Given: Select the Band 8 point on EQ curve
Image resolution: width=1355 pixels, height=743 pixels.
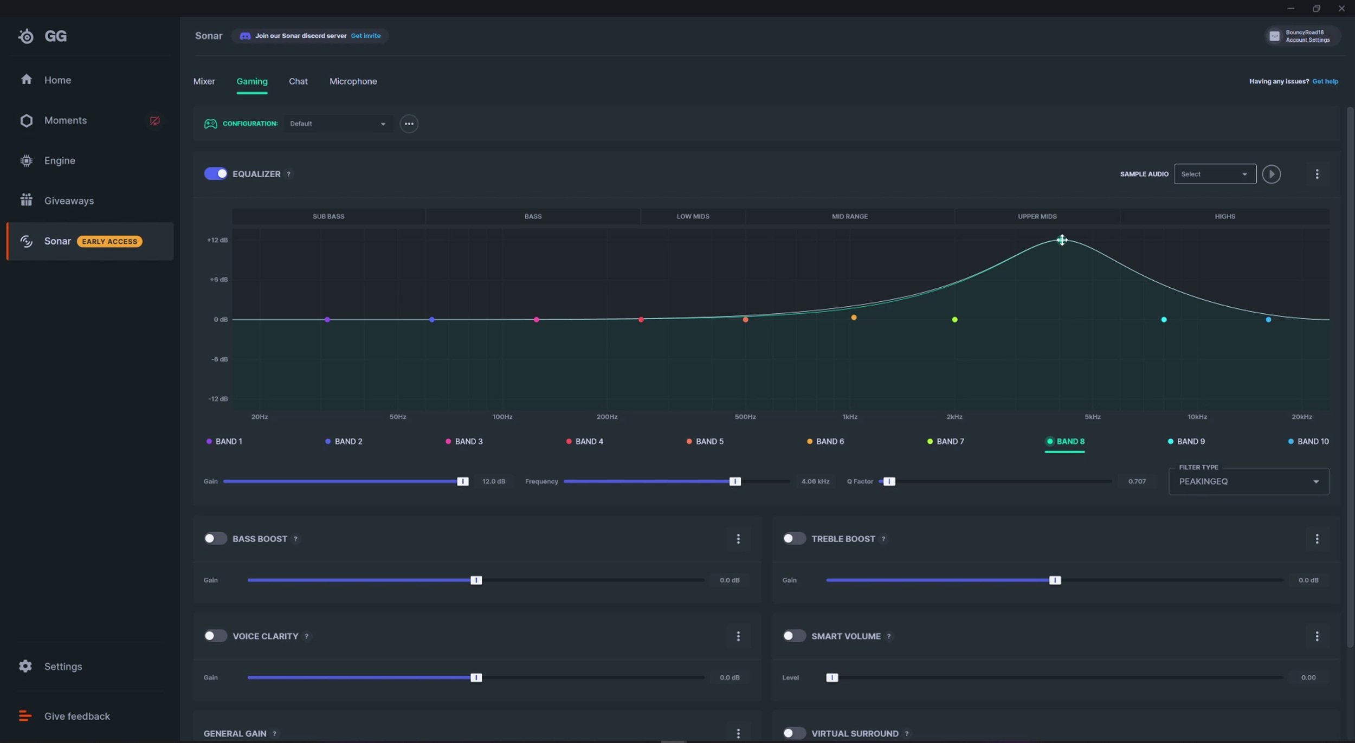Looking at the screenshot, I should click(1062, 240).
